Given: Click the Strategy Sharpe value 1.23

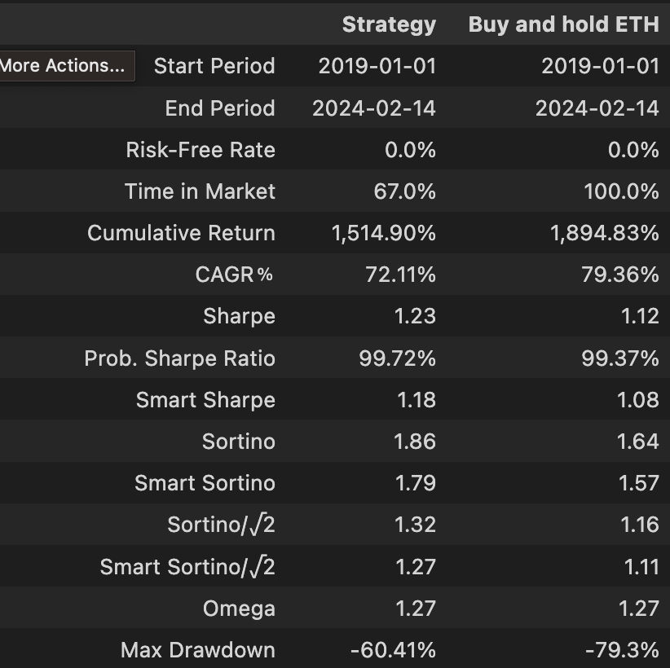Looking at the screenshot, I should (x=415, y=316).
